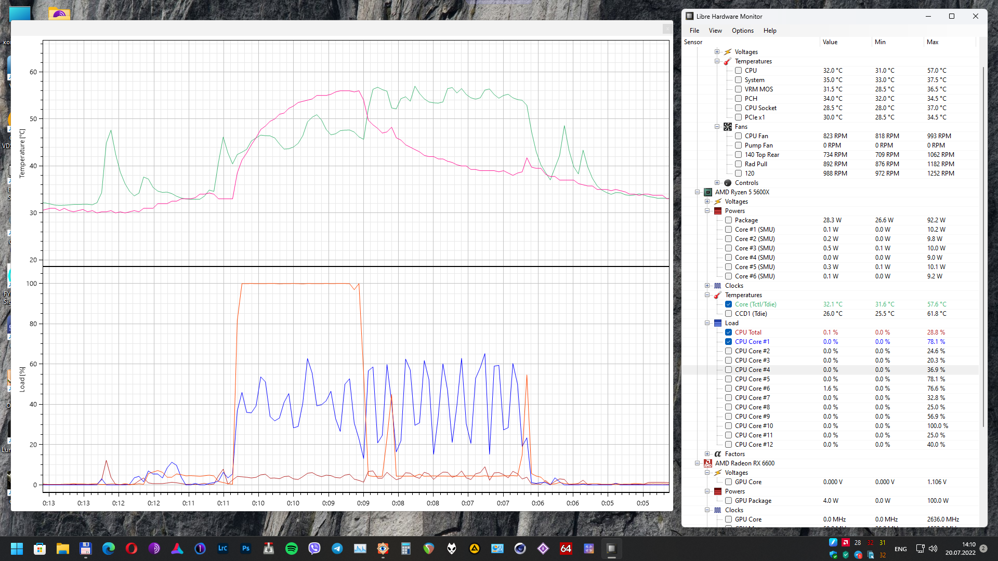
Task: Open the View menu
Action: coord(715,31)
